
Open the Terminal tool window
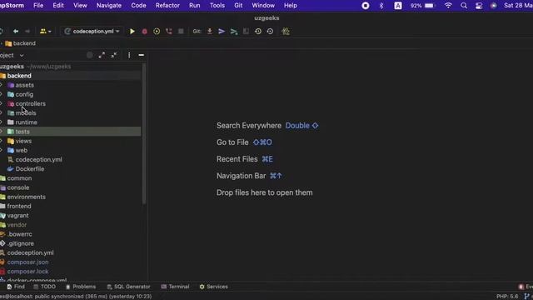(x=175, y=287)
